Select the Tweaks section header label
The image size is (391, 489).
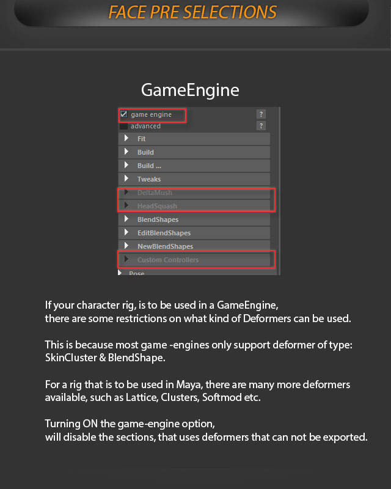[149, 179]
